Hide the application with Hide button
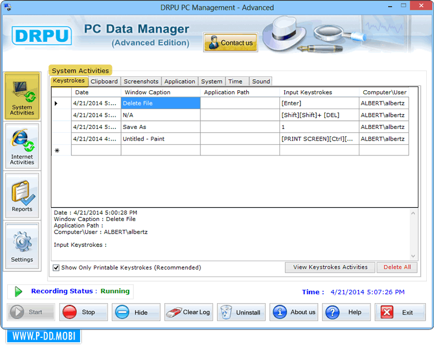 [x=136, y=312]
